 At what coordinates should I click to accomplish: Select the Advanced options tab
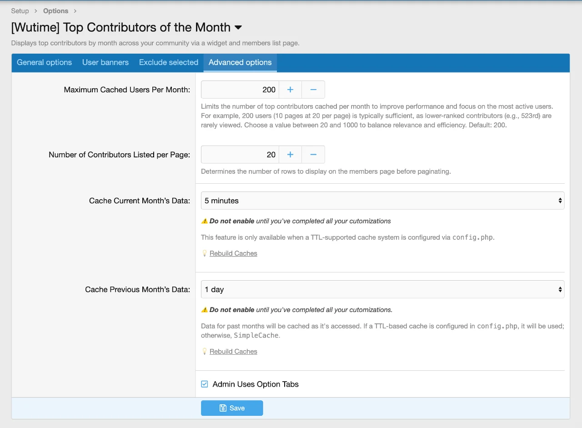tap(240, 62)
